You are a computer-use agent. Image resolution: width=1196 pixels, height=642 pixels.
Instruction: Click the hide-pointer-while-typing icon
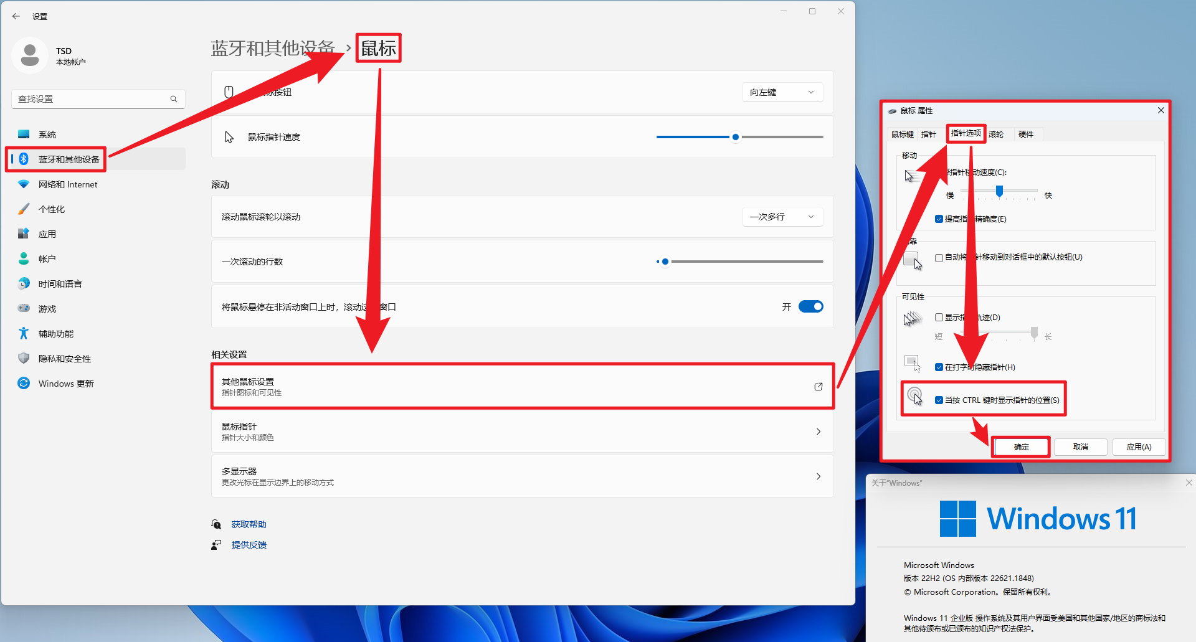(x=913, y=363)
